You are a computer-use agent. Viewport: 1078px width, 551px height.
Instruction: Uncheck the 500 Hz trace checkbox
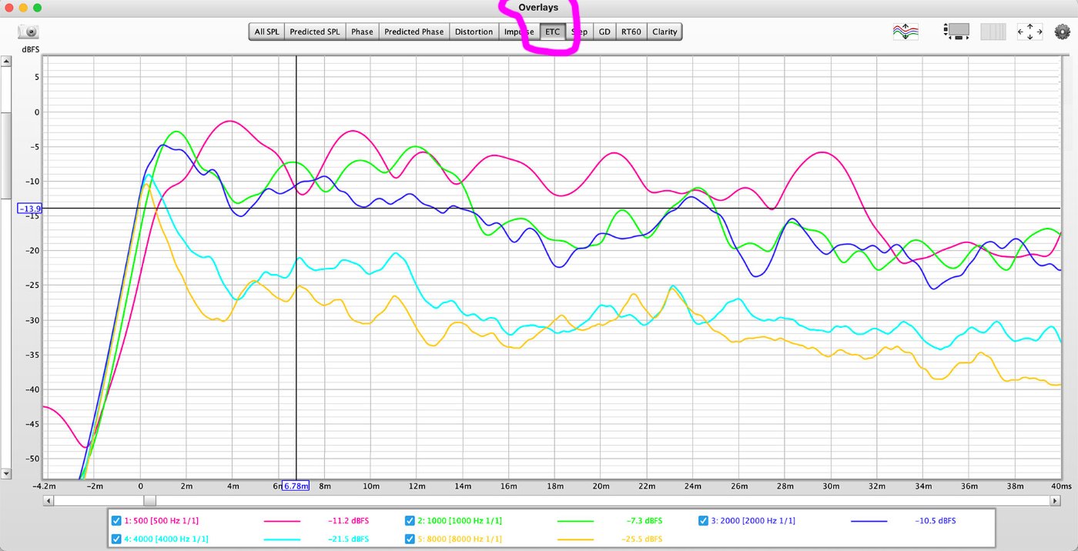click(116, 521)
